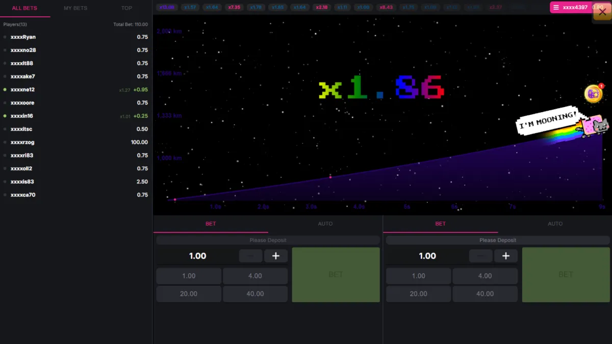Select player xxxxlt88 in bets list

click(76, 63)
